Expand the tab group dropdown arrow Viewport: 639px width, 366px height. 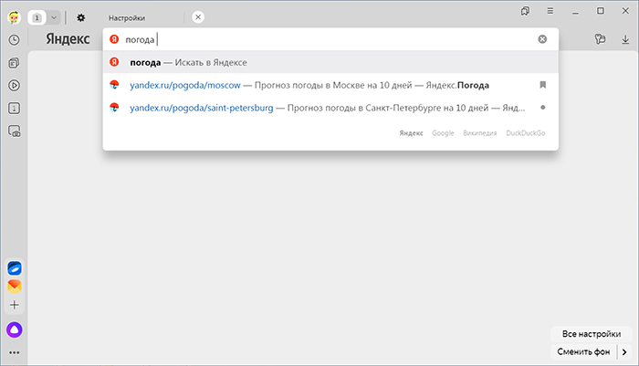[54, 17]
